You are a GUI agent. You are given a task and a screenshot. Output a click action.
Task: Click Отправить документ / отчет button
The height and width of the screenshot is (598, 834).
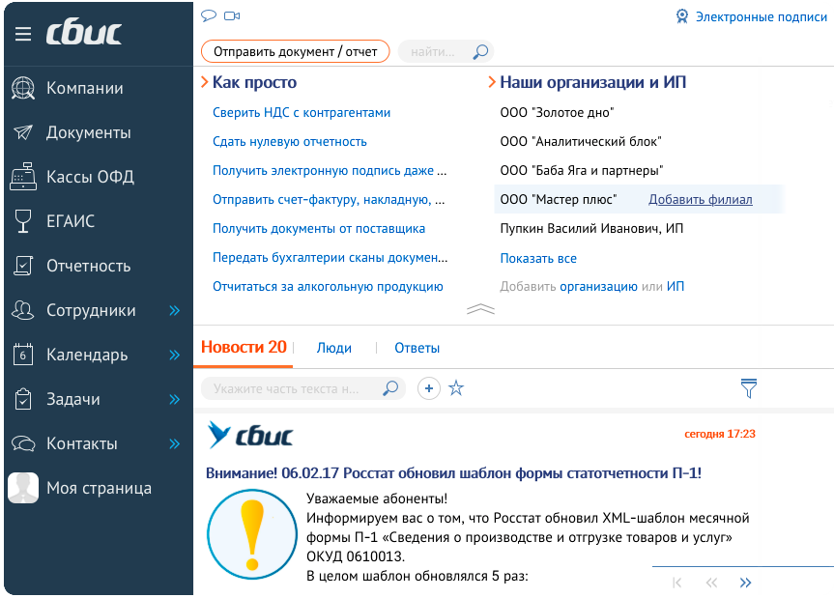(x=295, y=51)
